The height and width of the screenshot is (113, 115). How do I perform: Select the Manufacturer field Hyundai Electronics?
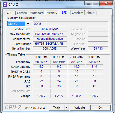[50, 39]
